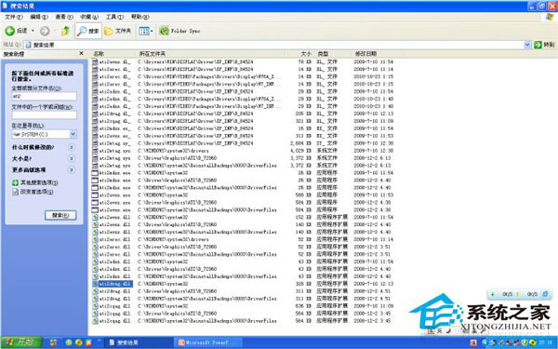
Task: Open the File menu
Action: pyautogui.click(x=14, y=17)
